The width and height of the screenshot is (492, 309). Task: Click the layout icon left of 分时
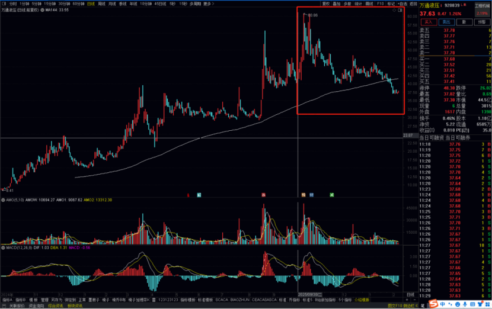point(4,3)
